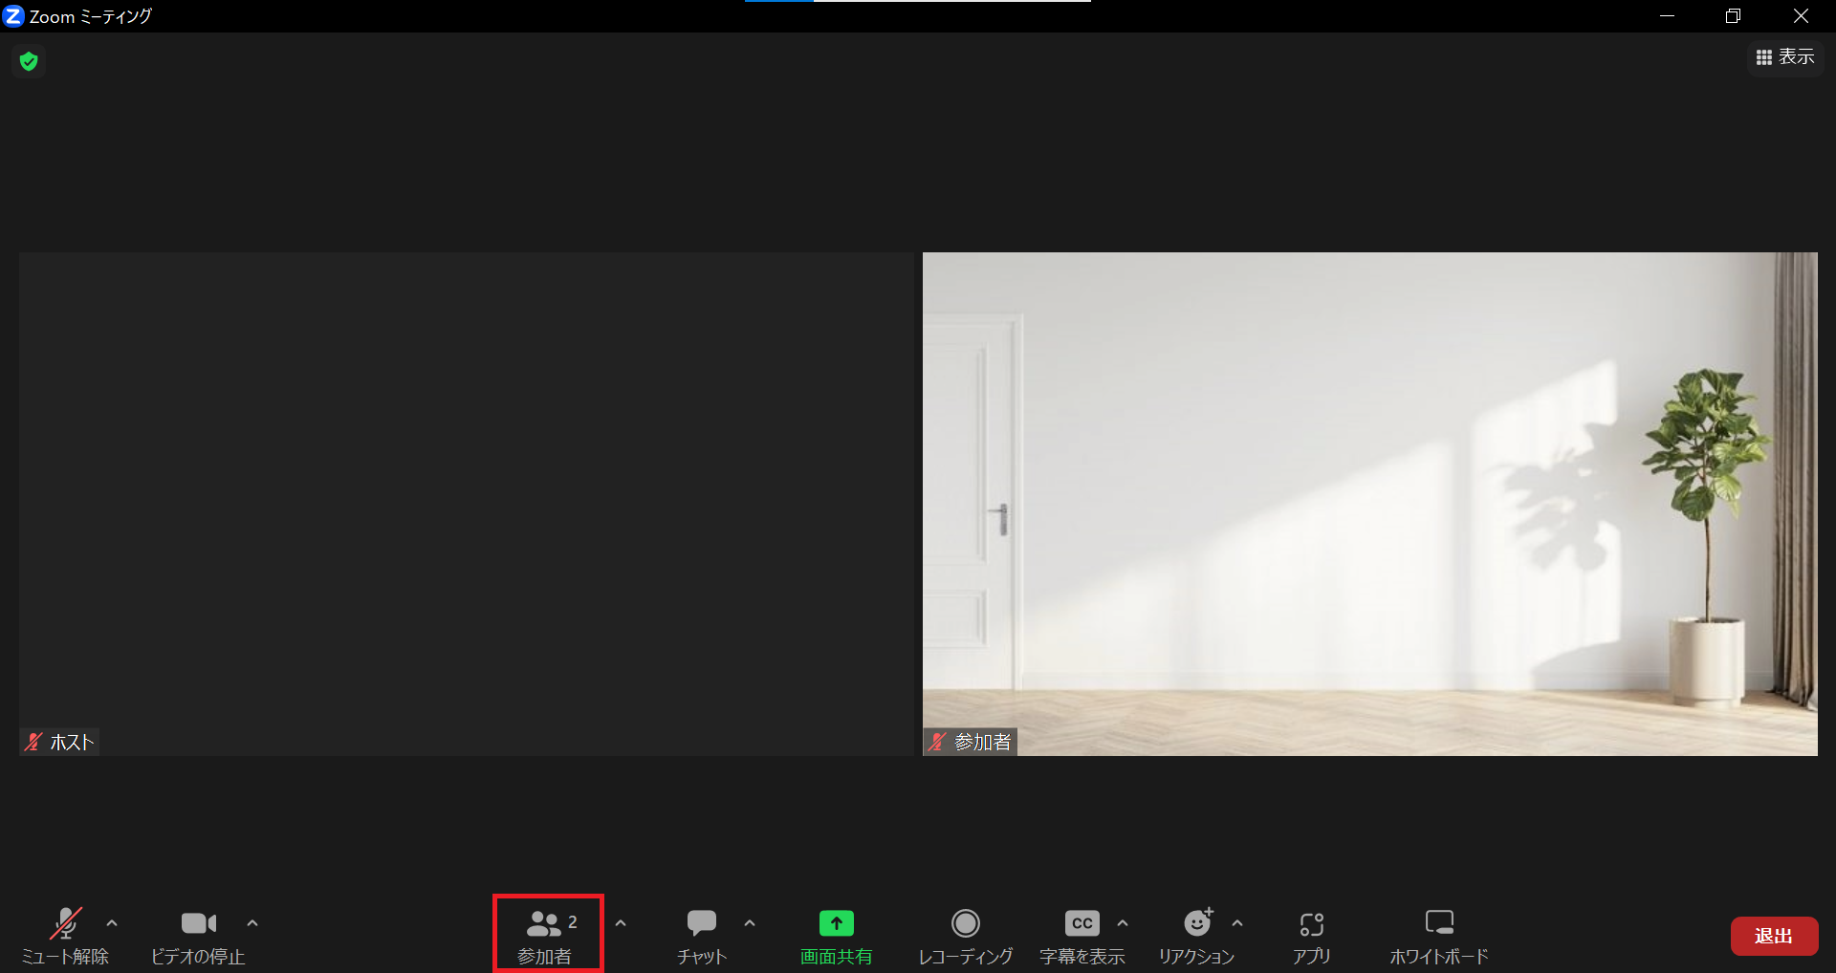
Task: Expand video options arrow beside camera
Action: [x=252, y=923]
